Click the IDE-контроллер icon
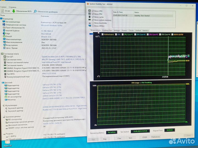This screenshot has height=148, width=198. (x=7, y=119)
